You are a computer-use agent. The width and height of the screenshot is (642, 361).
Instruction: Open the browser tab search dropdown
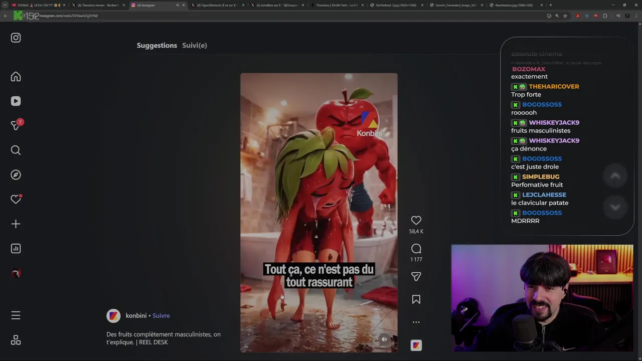(x=5, y=5)
